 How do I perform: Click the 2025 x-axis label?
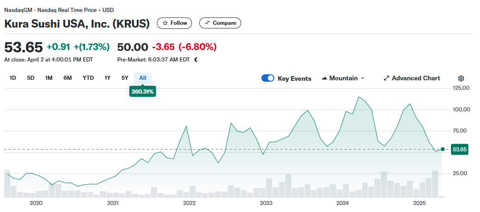pyautogui.click(x=419, y=203)
